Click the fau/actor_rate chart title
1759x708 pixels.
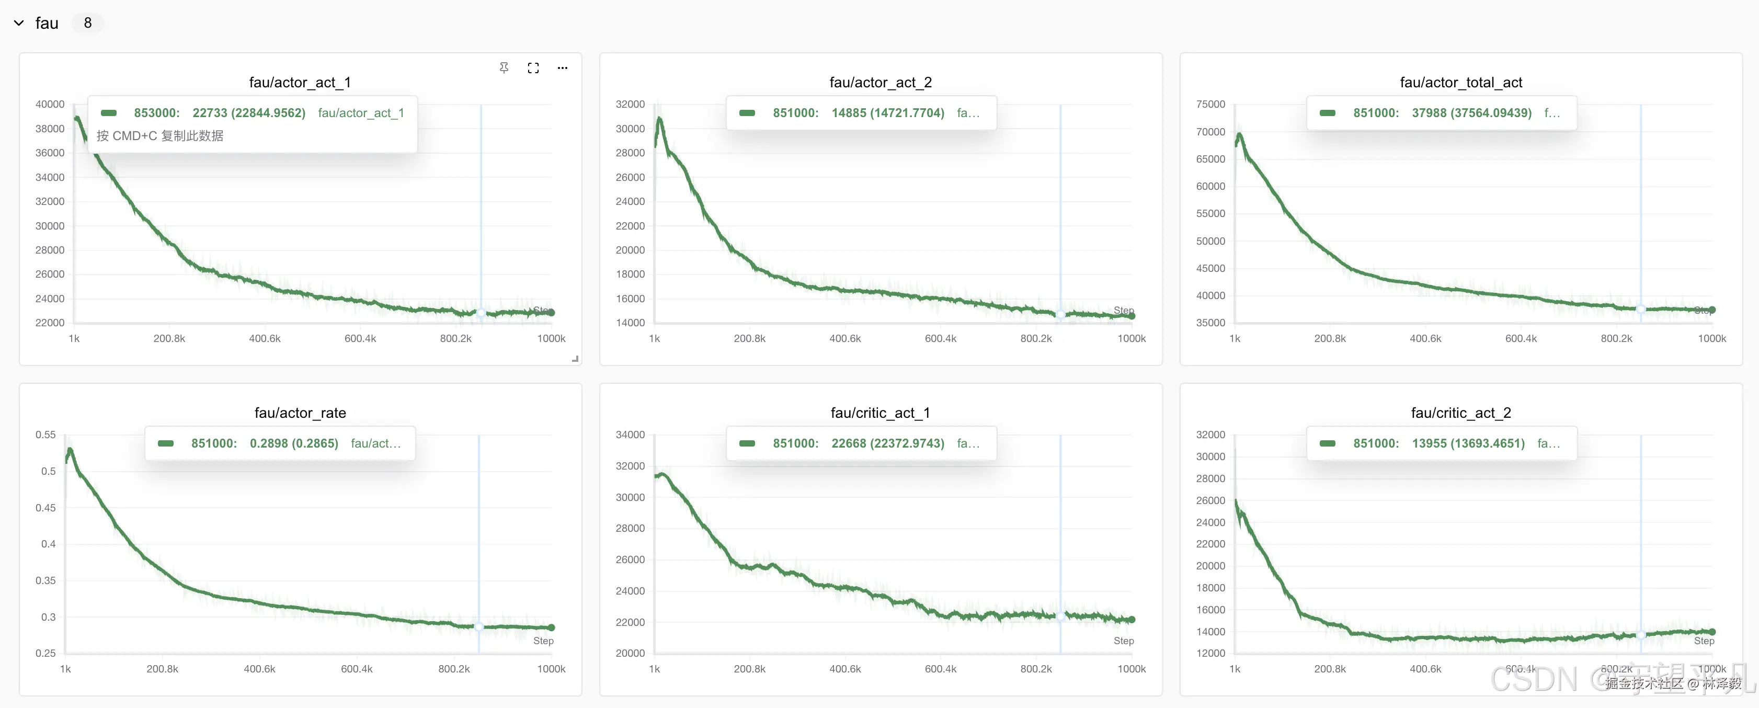click(x=300, y=413)
